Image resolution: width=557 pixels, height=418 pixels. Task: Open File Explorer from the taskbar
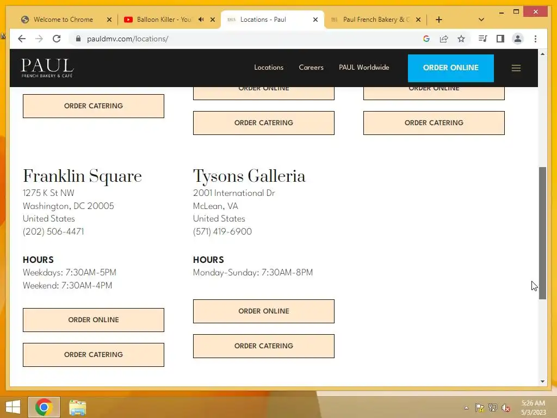click(x=77, y=408)
